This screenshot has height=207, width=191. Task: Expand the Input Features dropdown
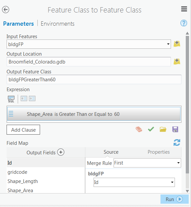tap(168, 44)
